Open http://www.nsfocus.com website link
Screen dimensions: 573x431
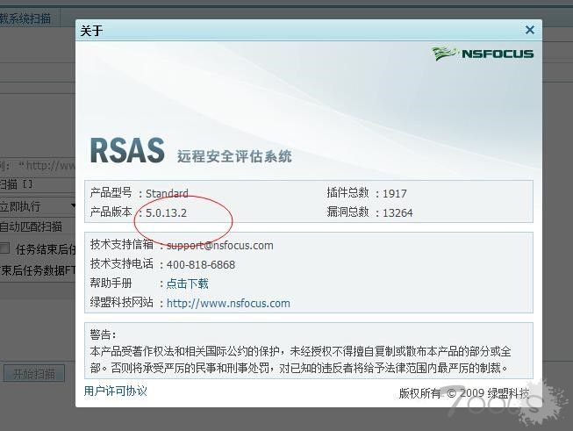click(228, 303)
